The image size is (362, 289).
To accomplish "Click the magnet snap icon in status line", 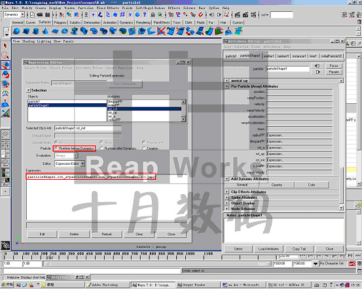I will point(200,15).
